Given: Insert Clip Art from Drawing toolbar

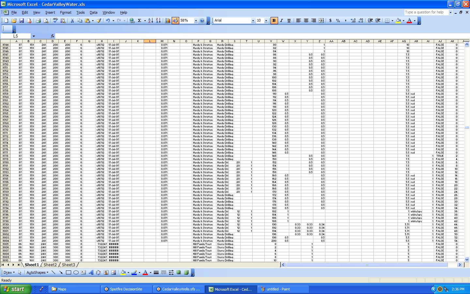Looking at the screenshot, I should click(106, 272).
